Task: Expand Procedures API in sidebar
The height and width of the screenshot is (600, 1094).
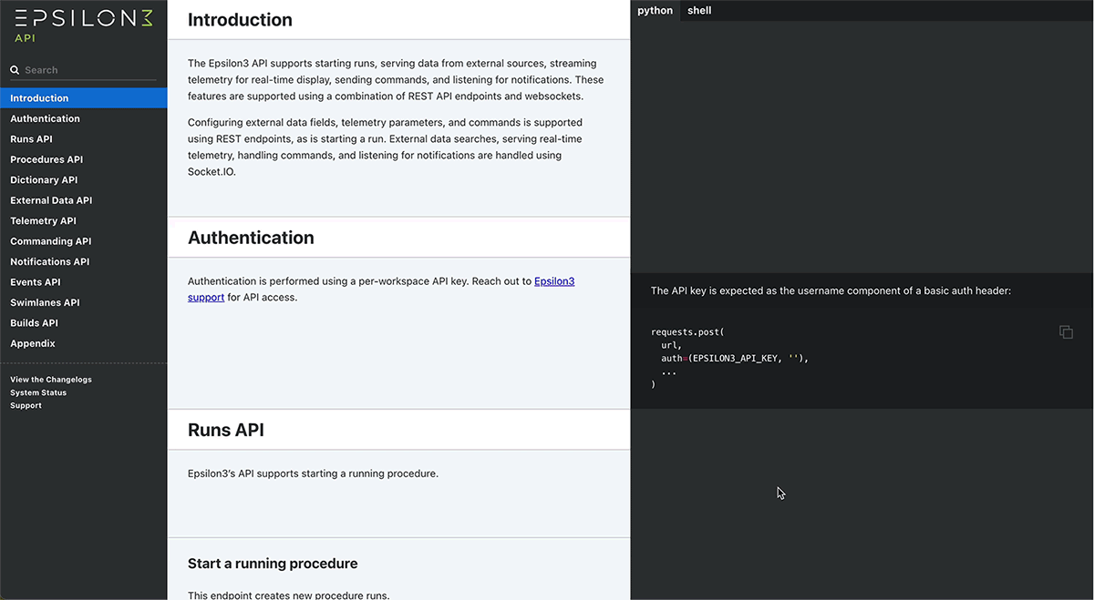Action: tap(46, 159)
